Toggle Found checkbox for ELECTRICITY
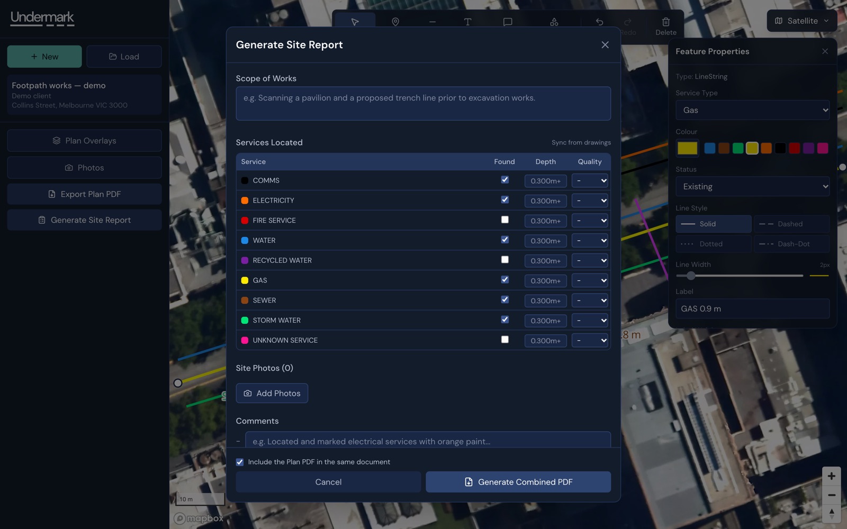The height and width of the screenshot is (529, 847). tap(505, 199)
